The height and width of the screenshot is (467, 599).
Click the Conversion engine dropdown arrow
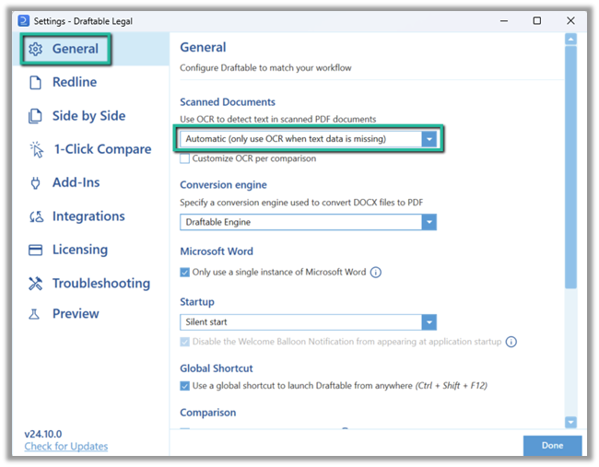point(429,222)
